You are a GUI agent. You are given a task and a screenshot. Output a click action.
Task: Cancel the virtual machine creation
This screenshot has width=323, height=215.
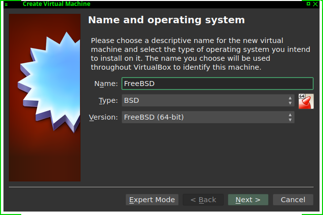coord(293,200)
